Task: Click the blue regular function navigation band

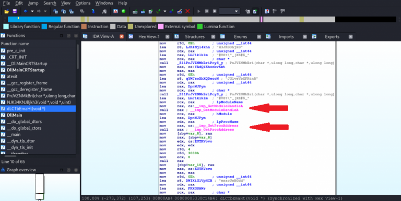Action: point(34,19)
